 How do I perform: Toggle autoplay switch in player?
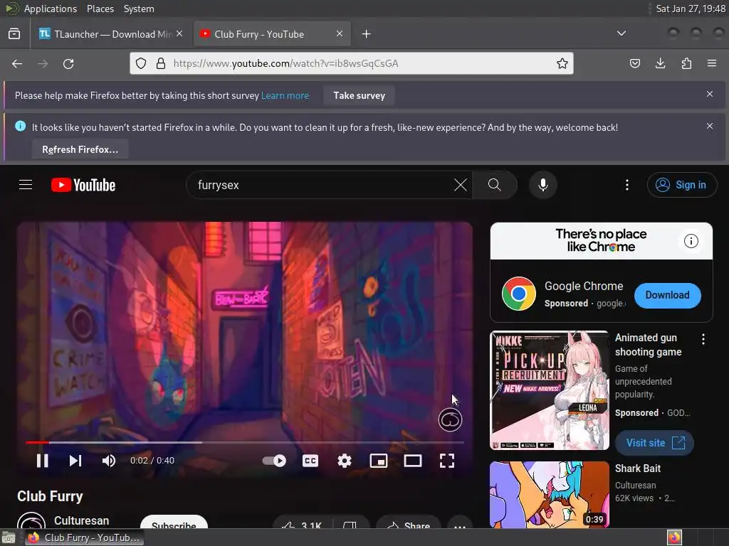point(274,461)
